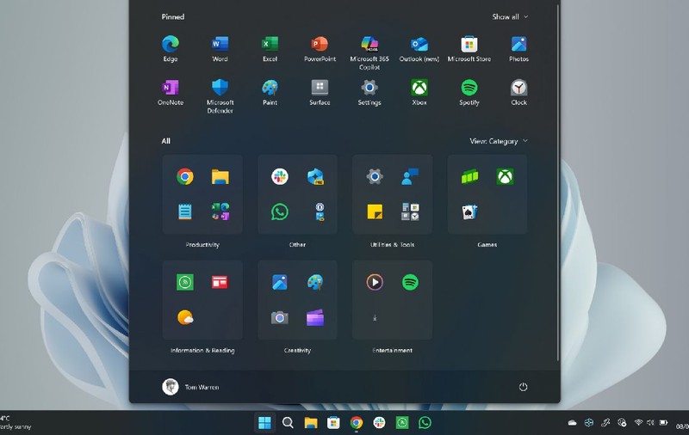
Task: Expand the Show all pinned apps
Action: coord(510,16)
